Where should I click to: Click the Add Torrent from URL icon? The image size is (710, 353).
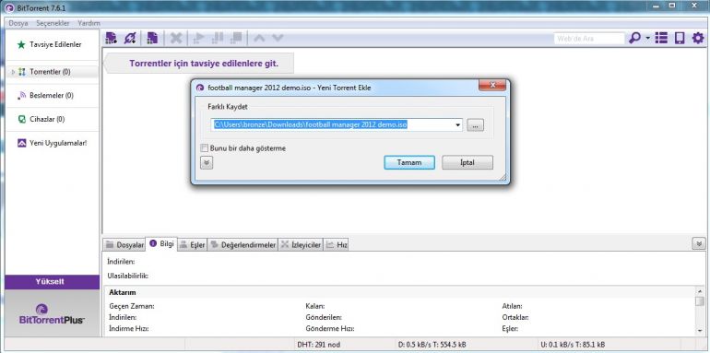coord(130,38)
